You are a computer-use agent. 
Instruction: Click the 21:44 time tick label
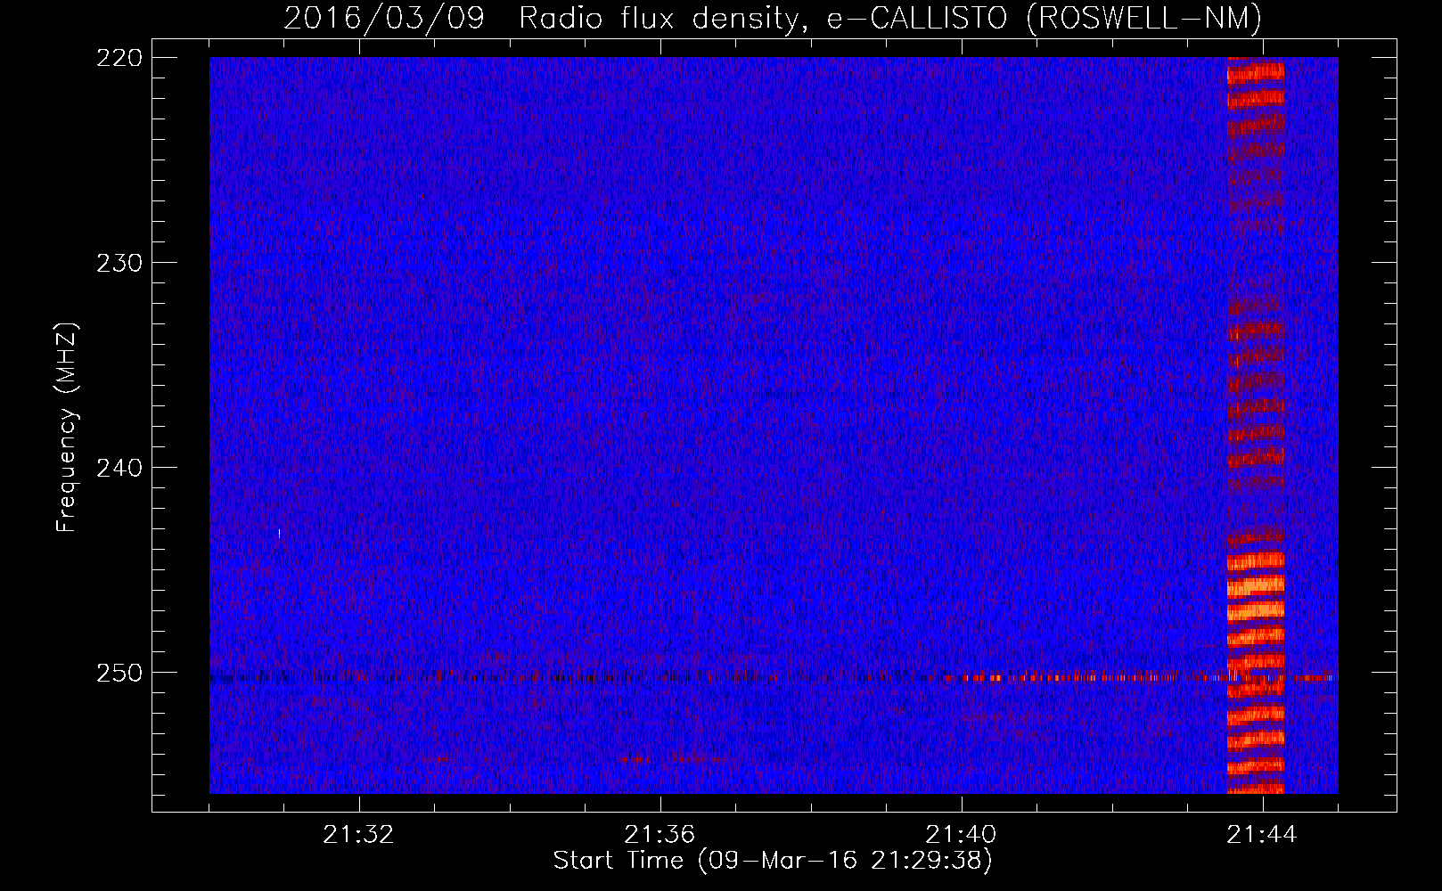(1262, 835)
